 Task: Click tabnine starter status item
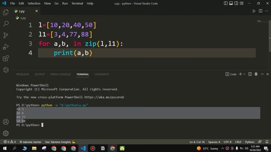pos(30,142)
